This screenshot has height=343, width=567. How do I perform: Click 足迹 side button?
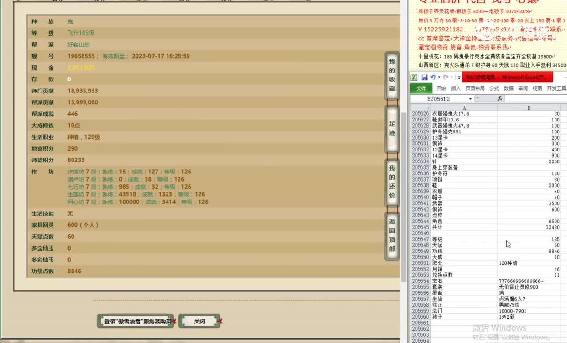coord(392,128)
